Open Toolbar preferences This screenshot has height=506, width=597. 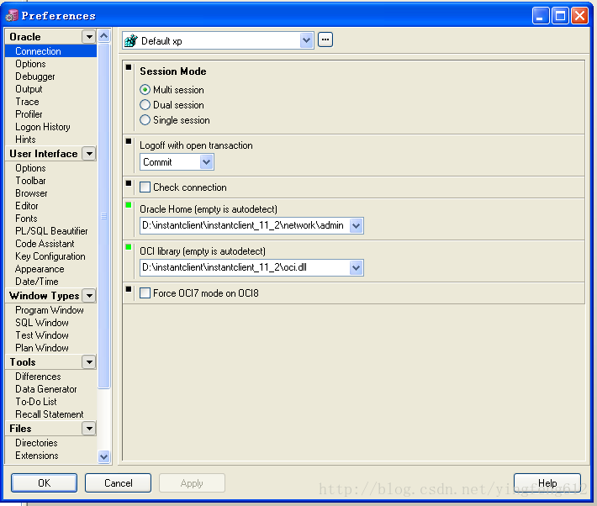30,181
